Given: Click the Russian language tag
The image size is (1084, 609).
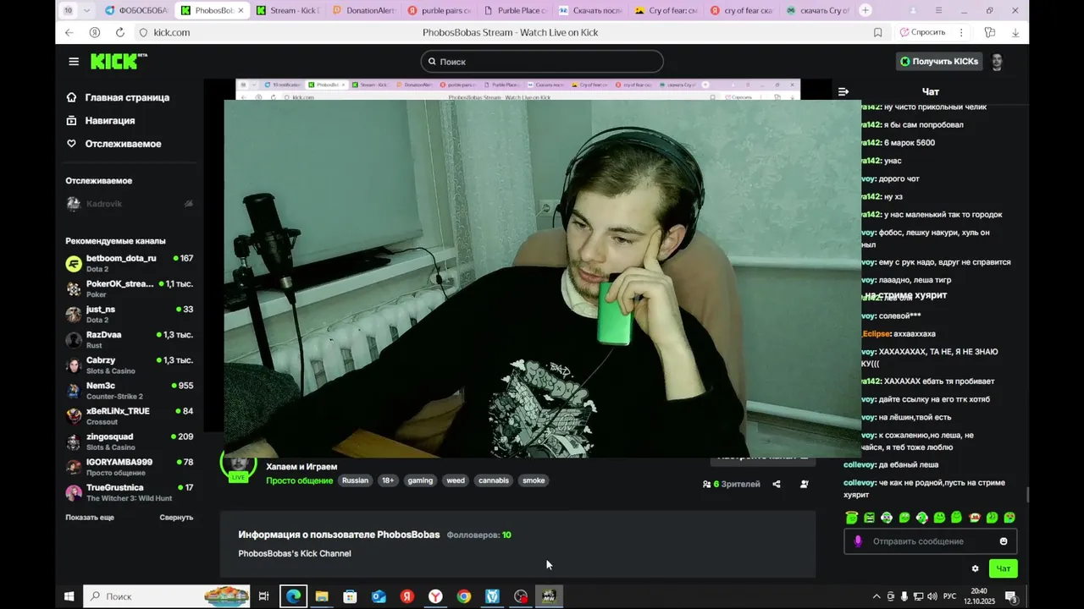Looking at the screenshot, I should [x=355, y=480].
